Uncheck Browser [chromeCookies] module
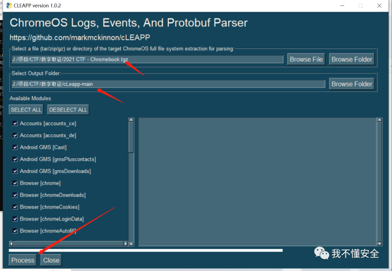This screenshot has height=271, width=392. (15, 207)
